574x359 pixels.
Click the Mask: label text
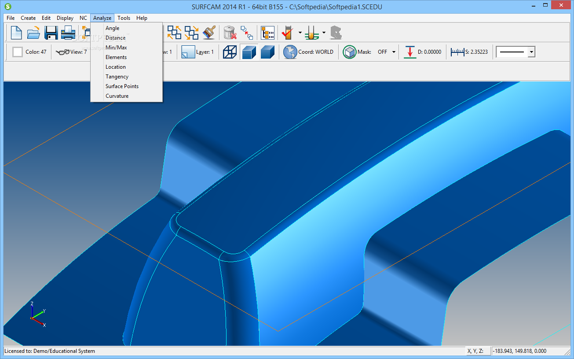tap(365, 52)
